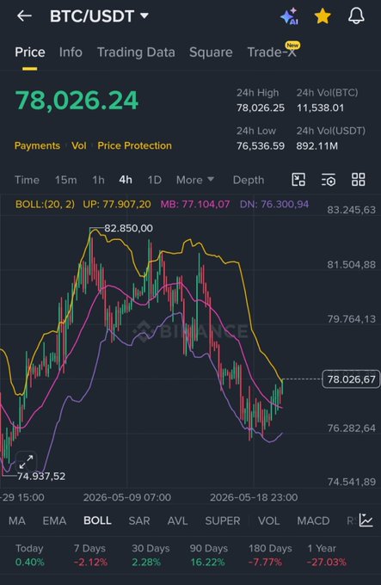Open the AI assistant sparkle icon

(x=289, y=16)
